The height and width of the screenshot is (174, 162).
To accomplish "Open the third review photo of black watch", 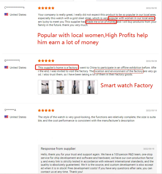I will pos(75,87).
